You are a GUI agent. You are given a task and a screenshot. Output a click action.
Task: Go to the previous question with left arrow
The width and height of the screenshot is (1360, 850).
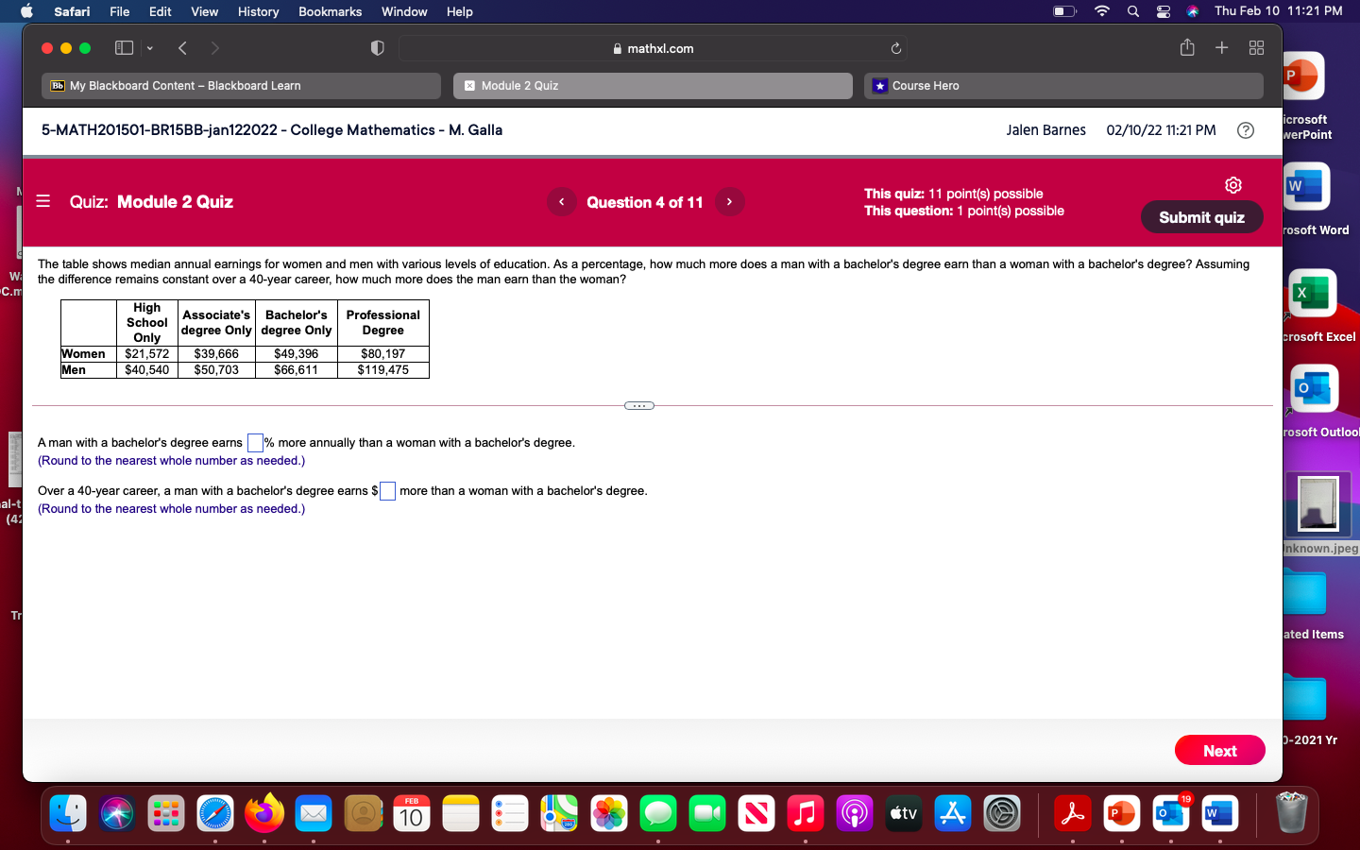[561, 201]
